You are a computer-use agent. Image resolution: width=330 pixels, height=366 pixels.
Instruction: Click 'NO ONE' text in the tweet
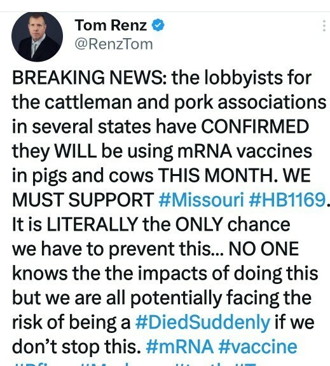tap(264, 249)
